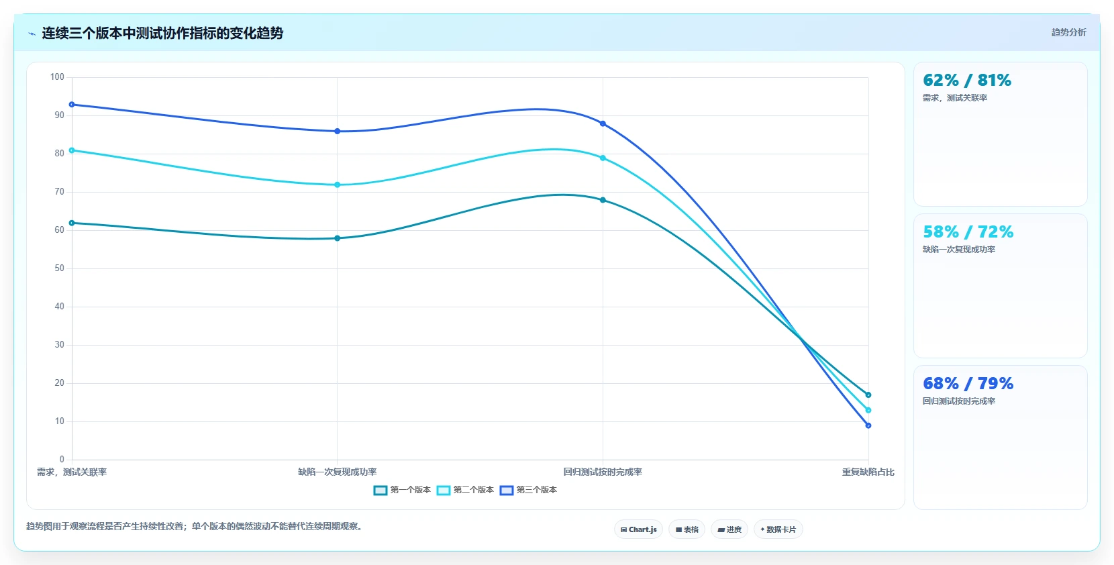The image size is (1114, 565).
Task: Click the 趋势分析 label in the header
Action: pos(1068,32)
